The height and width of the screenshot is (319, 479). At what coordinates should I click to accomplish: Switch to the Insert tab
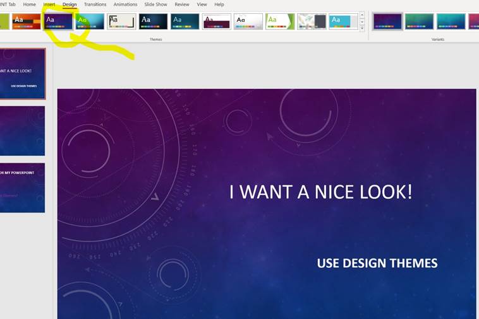click(x=49, y=4)
